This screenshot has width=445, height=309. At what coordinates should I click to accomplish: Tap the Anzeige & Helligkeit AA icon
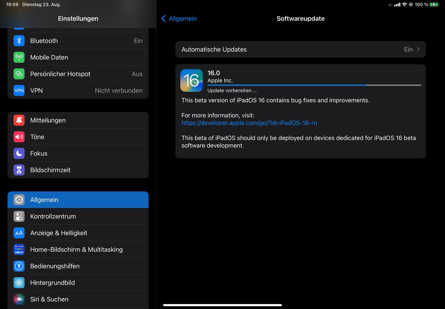click(x=19, y=233)
